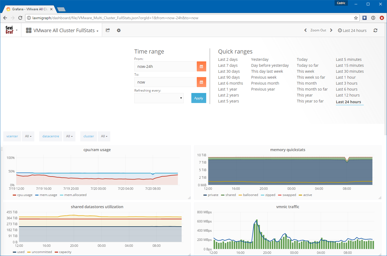Expand the vcenter All dropdown
Screen dimensions: 387x256
pyautogui.click(x=28, y=136)
